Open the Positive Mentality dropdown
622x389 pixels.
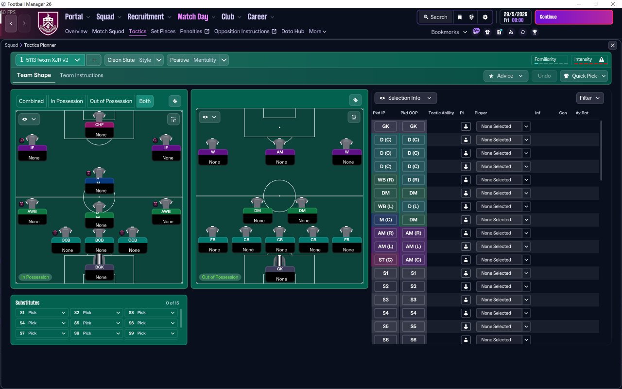click(198, 60)
